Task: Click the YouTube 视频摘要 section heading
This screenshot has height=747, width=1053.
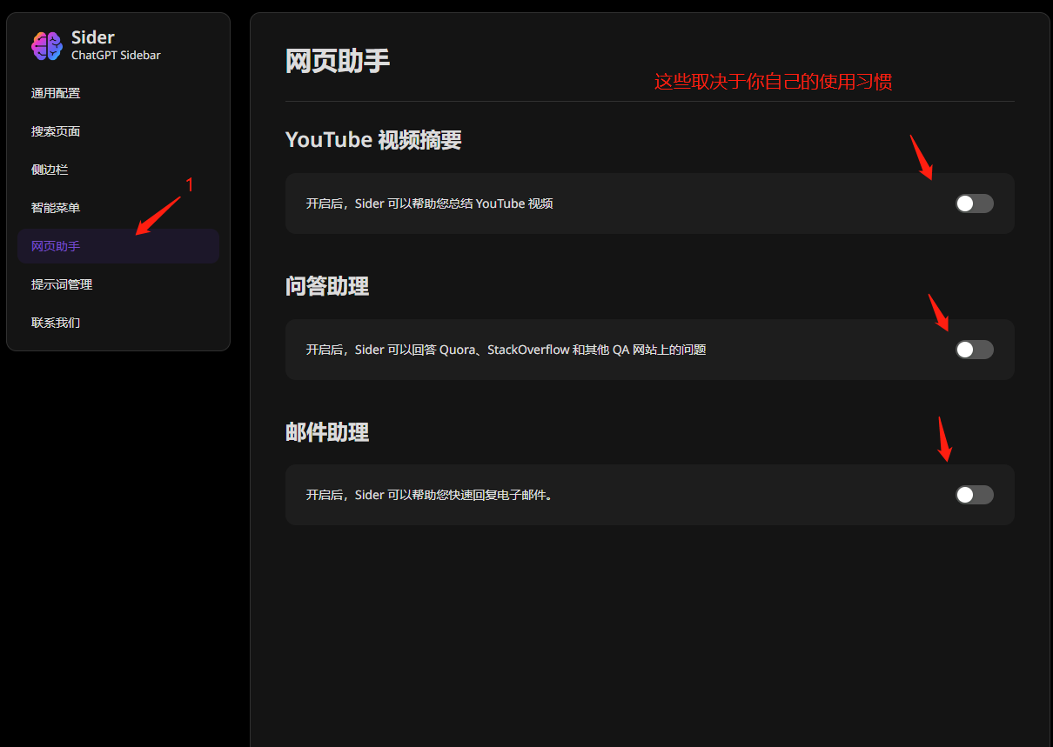Action: (373, 140)
